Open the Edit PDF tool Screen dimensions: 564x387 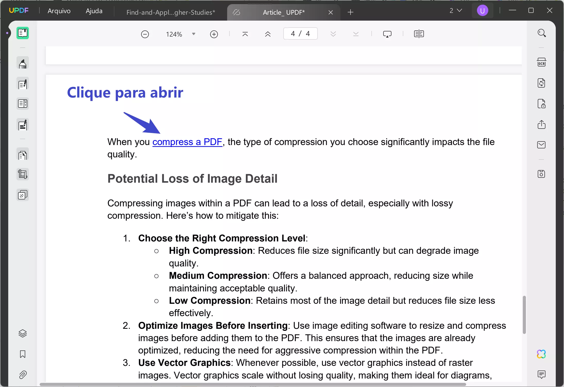23,84
